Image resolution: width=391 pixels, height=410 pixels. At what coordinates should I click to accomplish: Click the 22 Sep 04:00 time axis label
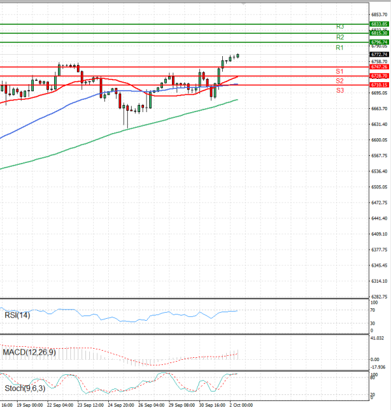[x=60, y=405]
